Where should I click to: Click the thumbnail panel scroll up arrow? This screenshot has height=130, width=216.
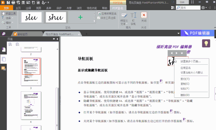pyautogui.click(x=57, y=49)
